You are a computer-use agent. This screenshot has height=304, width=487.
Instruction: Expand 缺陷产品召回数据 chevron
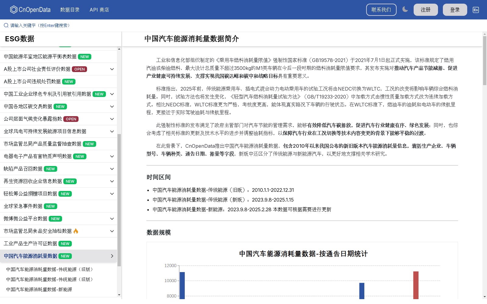point(112,169)
